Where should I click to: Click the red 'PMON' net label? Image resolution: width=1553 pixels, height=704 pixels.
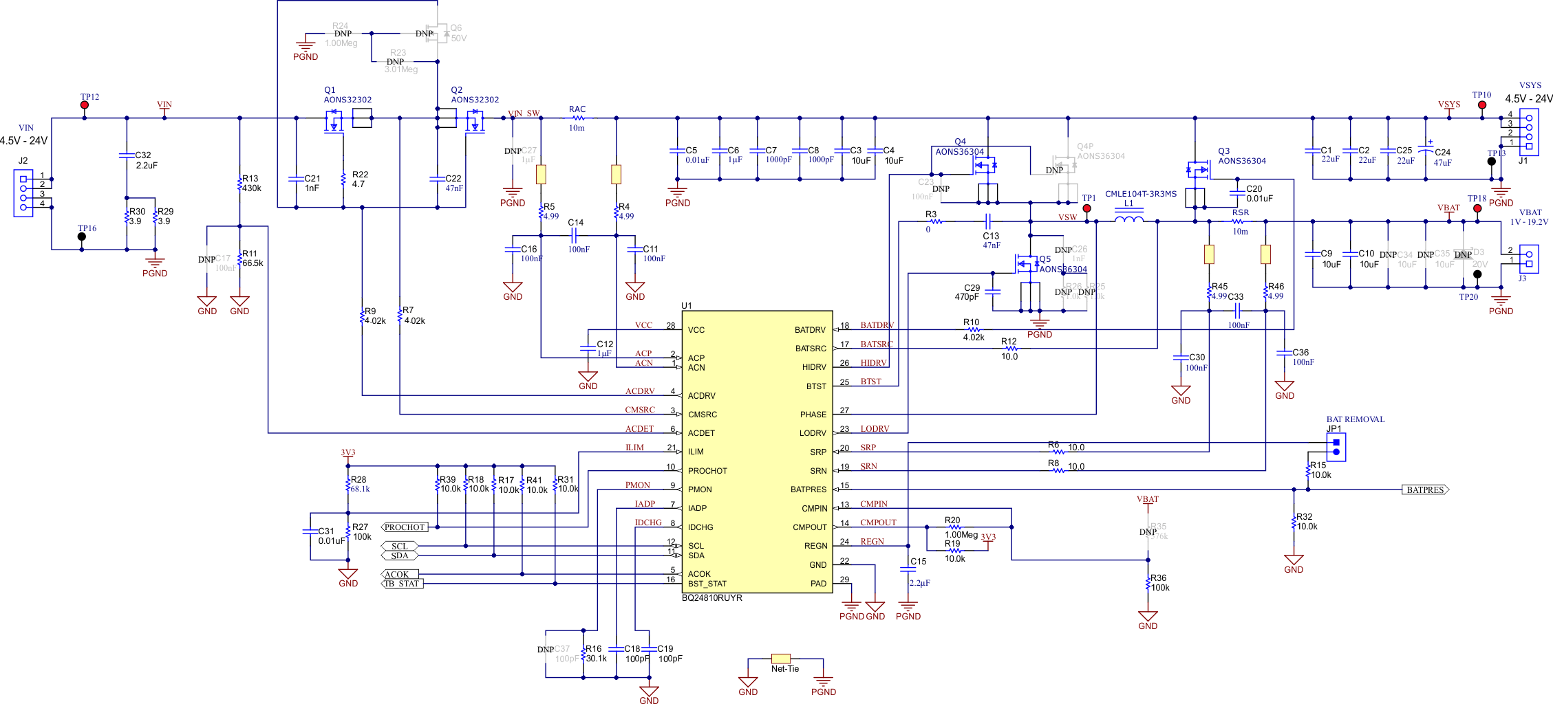[638, 485]
